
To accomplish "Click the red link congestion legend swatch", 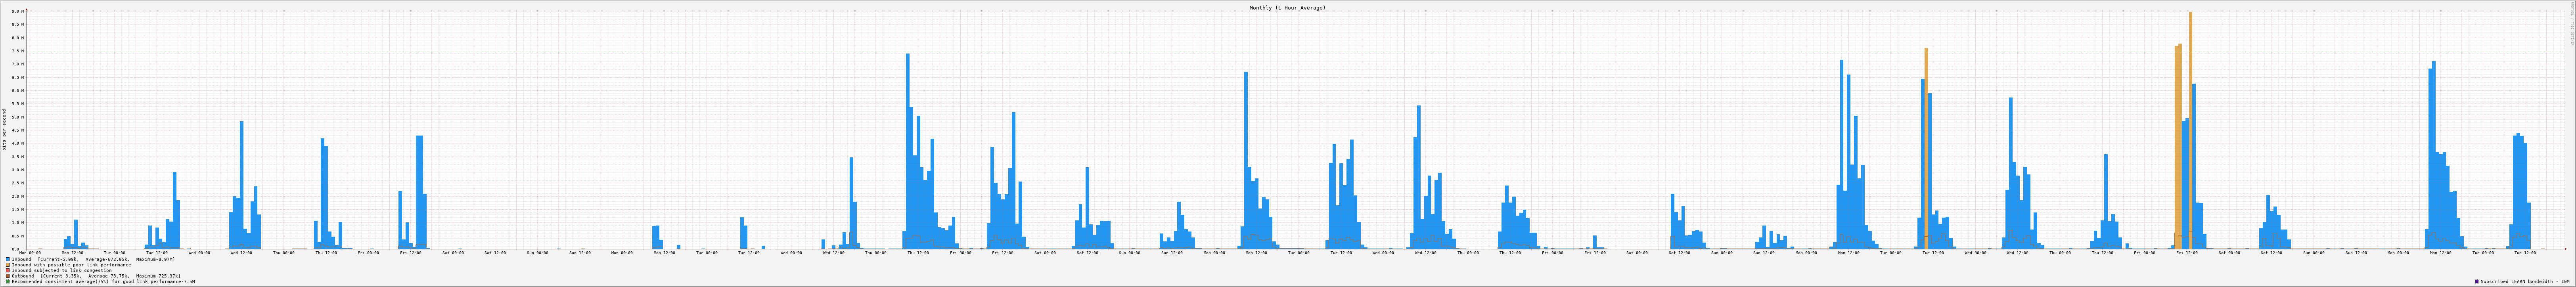I will click(8, 270).
